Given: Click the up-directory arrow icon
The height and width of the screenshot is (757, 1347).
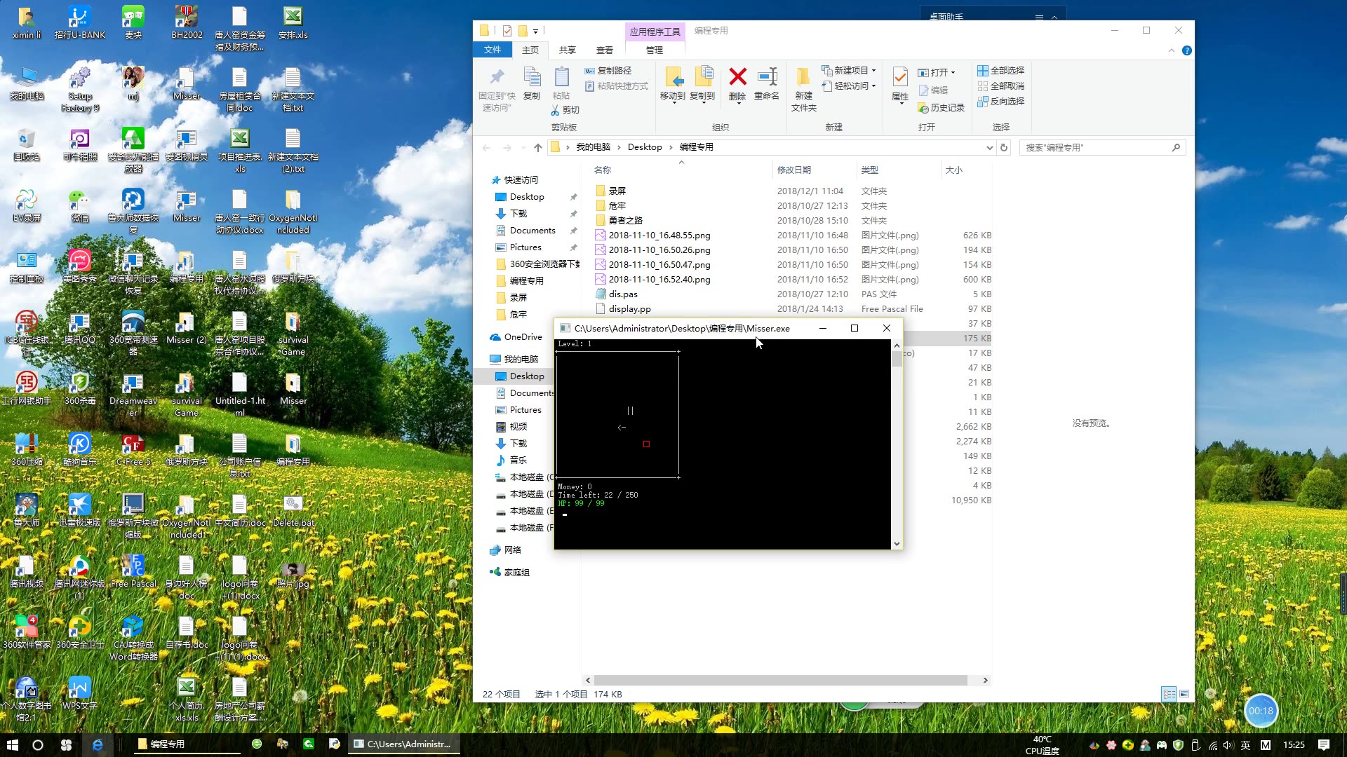Looking at the screenshot, I should 538,147.
